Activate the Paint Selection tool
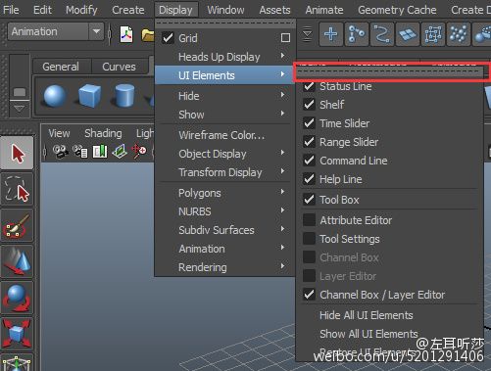Image resolution: width=491 pixels, height=371 pixels. pyautogui.click(x=17, y=225)
